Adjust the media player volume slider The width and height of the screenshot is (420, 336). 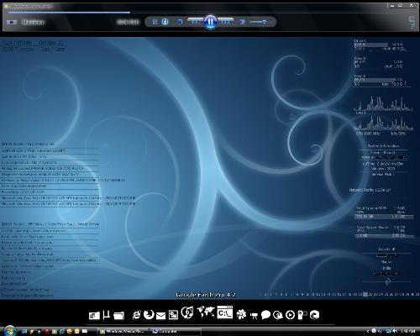(259, 22)
